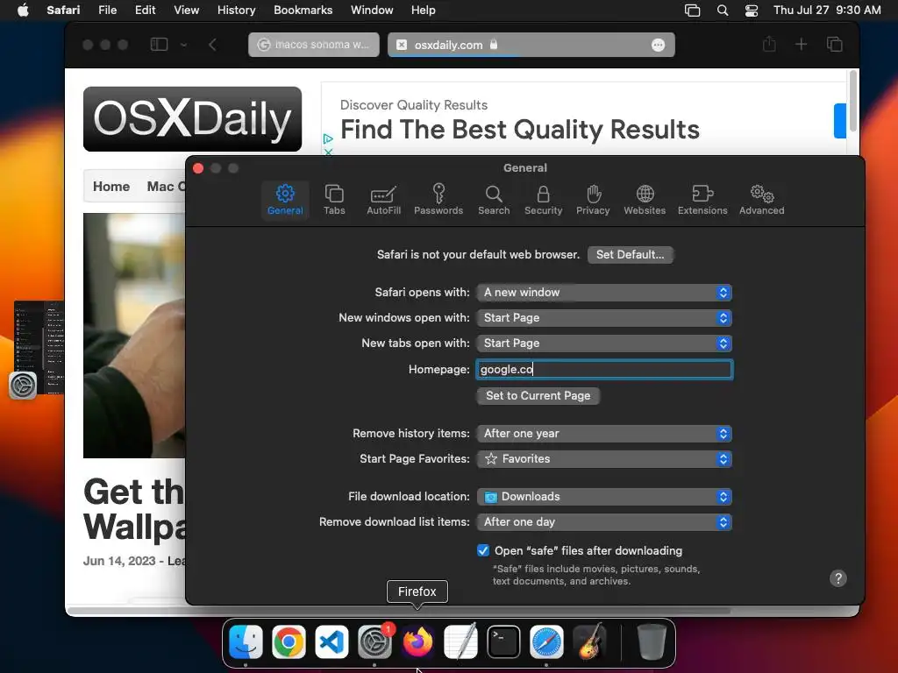Click the osxdaily.com address bar
This screenshot has height=673, width=898.
tap(531, 45)
